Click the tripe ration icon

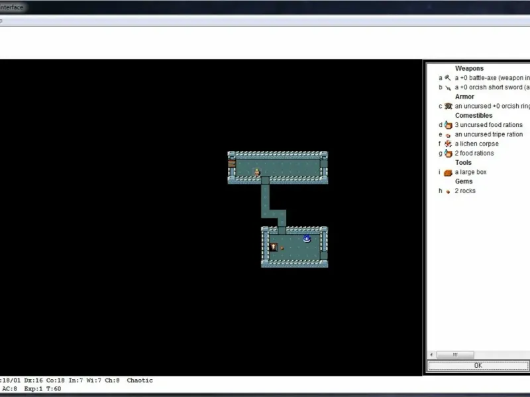449,135
